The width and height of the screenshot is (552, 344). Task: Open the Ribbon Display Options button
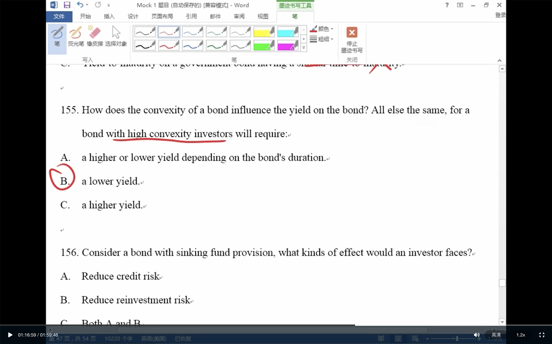(x=460, y=5)
